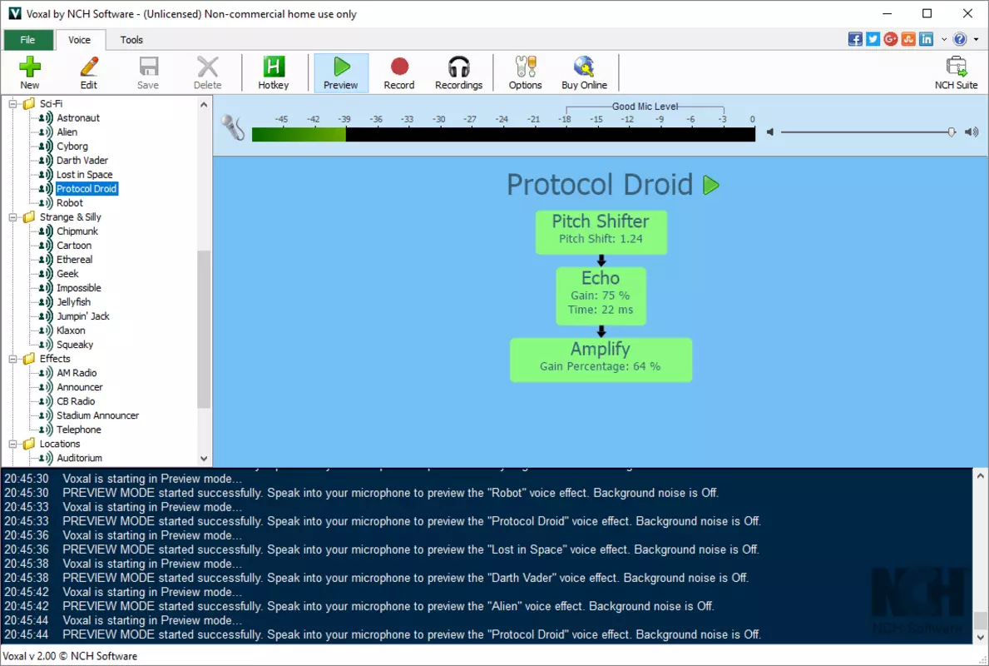The height and width of the screenshot is (666, 989).
Task: Select the Ethereal voice
Action: pos(74,260)
